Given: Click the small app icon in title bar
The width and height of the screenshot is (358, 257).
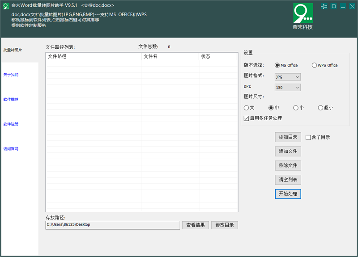Looking at the screenshot, I should coord(6,5).
